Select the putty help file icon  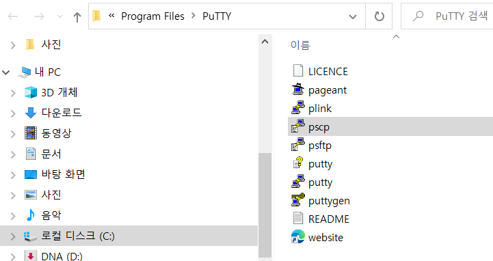click(297, 163)
